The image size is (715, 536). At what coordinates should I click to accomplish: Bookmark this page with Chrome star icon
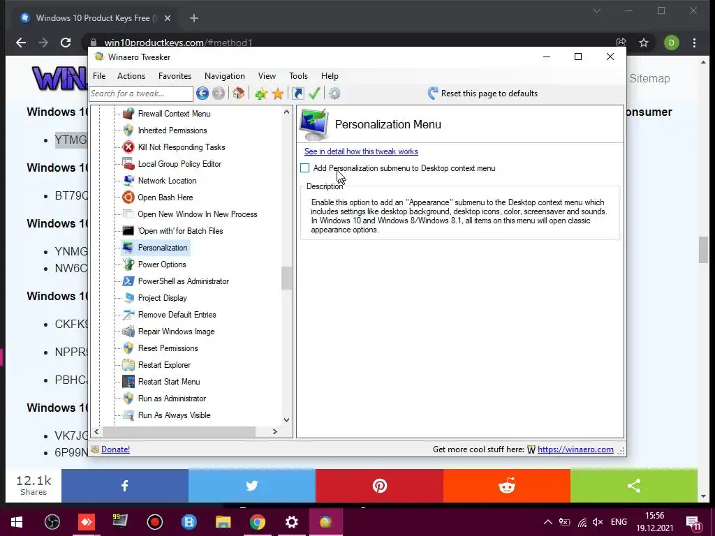tap(644, 43)
